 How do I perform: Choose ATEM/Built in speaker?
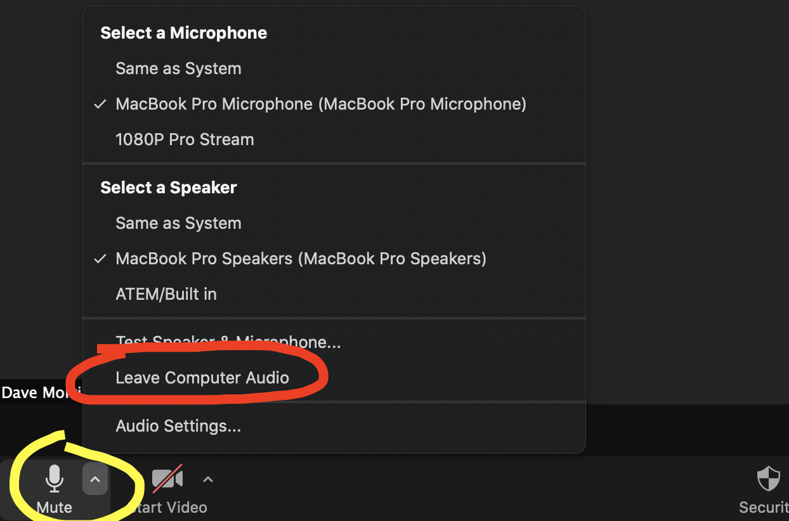(x=334, y=294)
